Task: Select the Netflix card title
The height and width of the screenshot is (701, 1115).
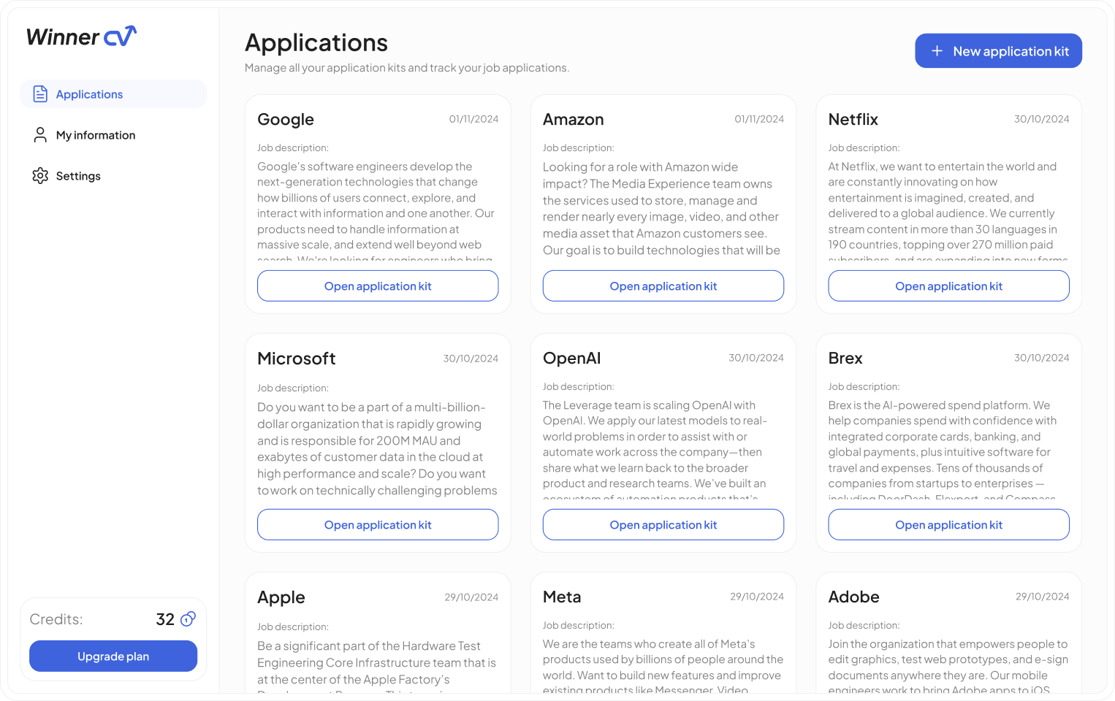Action: click(853, 120)
